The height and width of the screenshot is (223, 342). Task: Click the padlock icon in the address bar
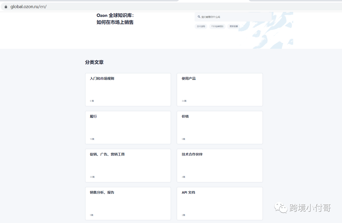click(6, 7)
